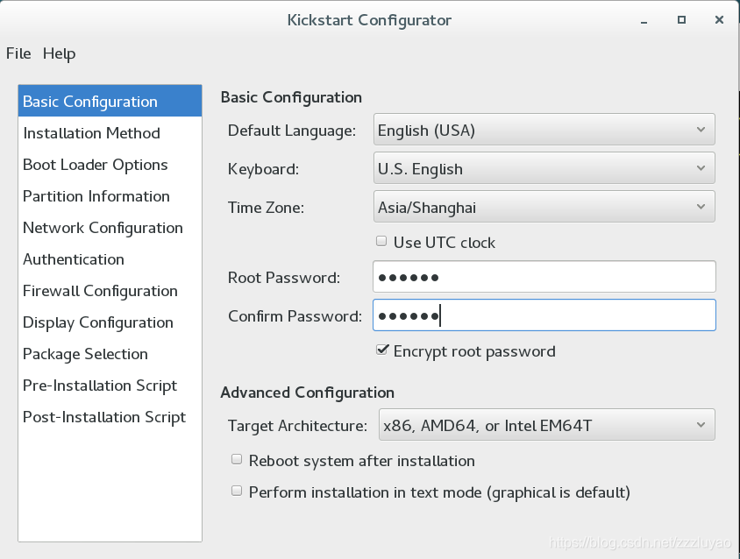The image size is (740, 559).
Task: Open the Help menu
Action: tap(59, 53)
